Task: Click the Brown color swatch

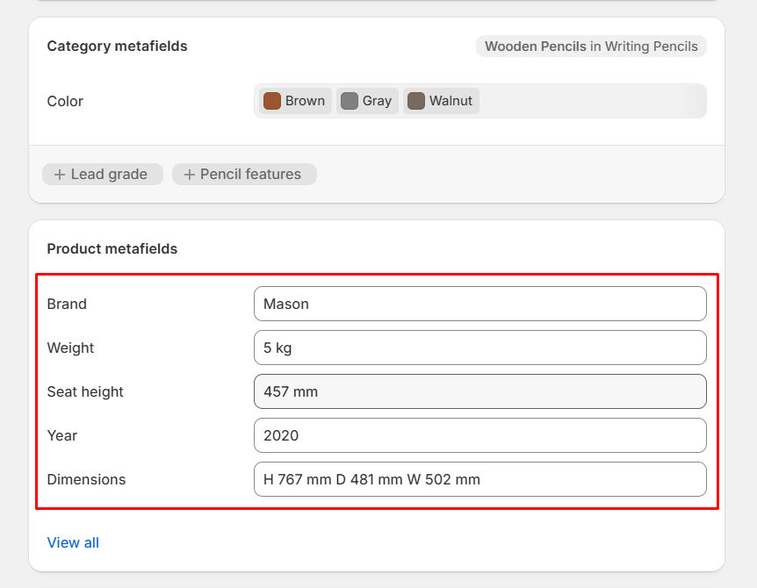Action: (x=272, y=101)
